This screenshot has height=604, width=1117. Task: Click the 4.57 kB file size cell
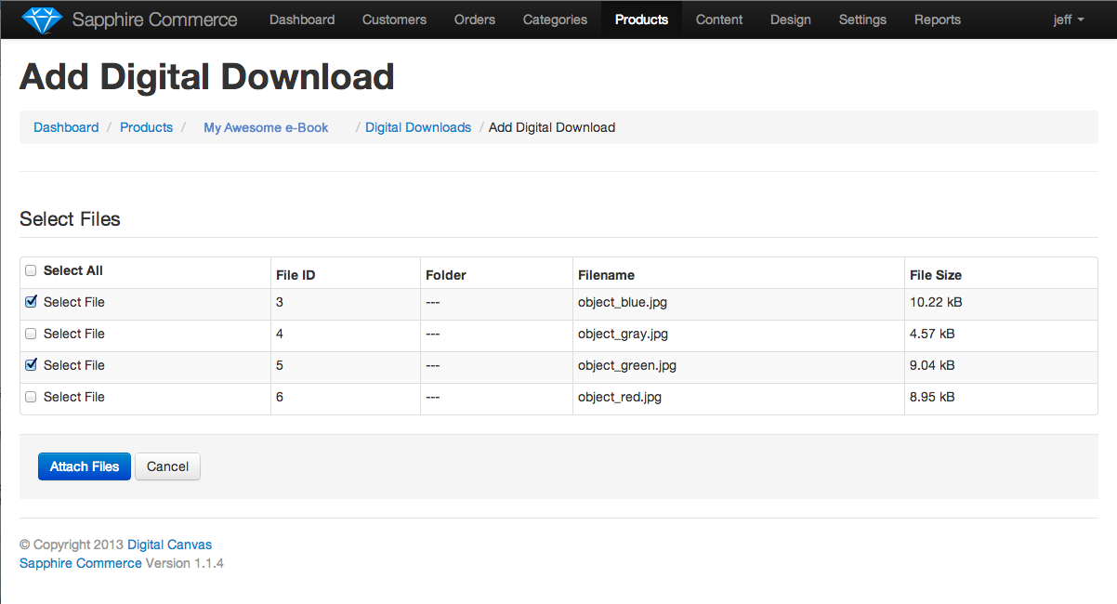coord(1001,334)
